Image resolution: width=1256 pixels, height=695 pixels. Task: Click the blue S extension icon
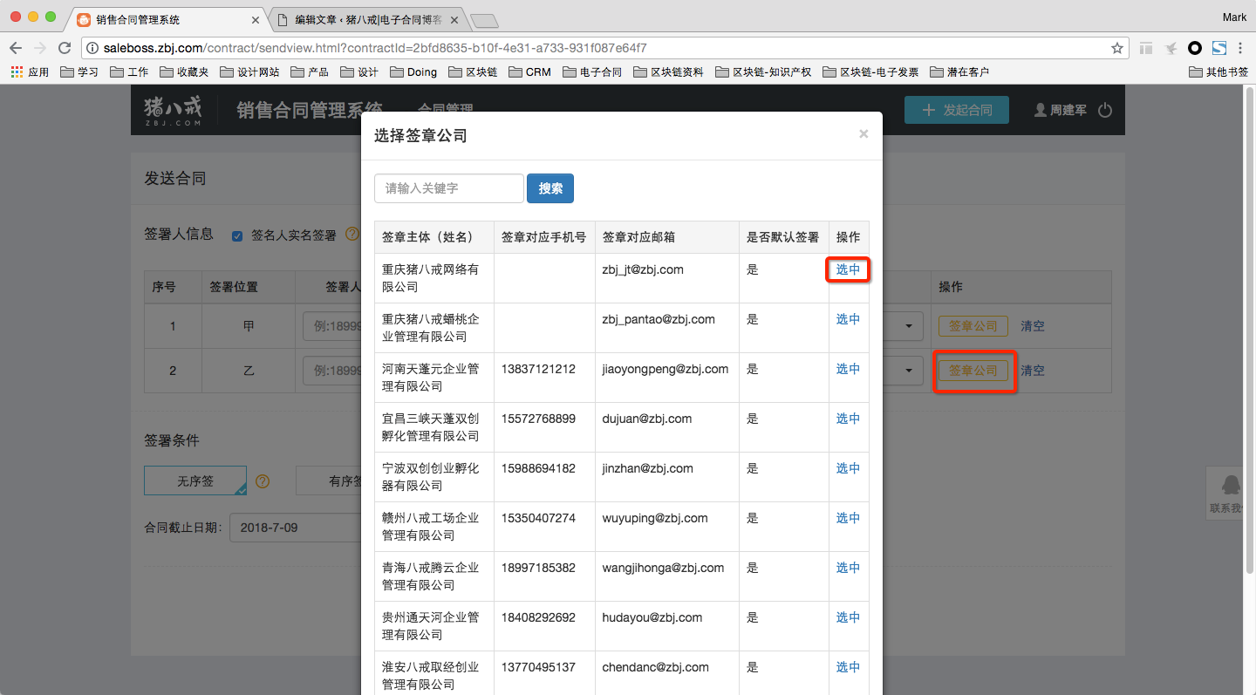tap(1219, 48)
